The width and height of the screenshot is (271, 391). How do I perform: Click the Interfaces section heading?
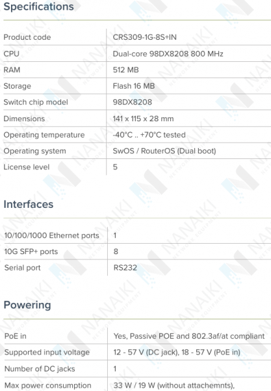point(29,204)
